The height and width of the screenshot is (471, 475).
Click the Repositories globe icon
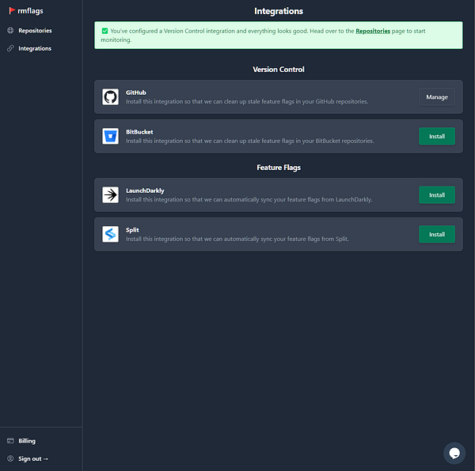pyautogui.click(x=10, y=30)
